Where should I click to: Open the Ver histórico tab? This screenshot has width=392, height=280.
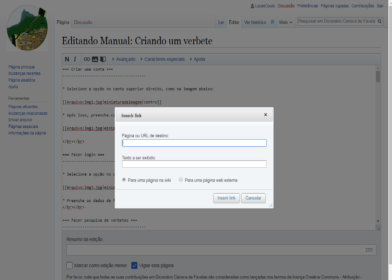(255, 22)
